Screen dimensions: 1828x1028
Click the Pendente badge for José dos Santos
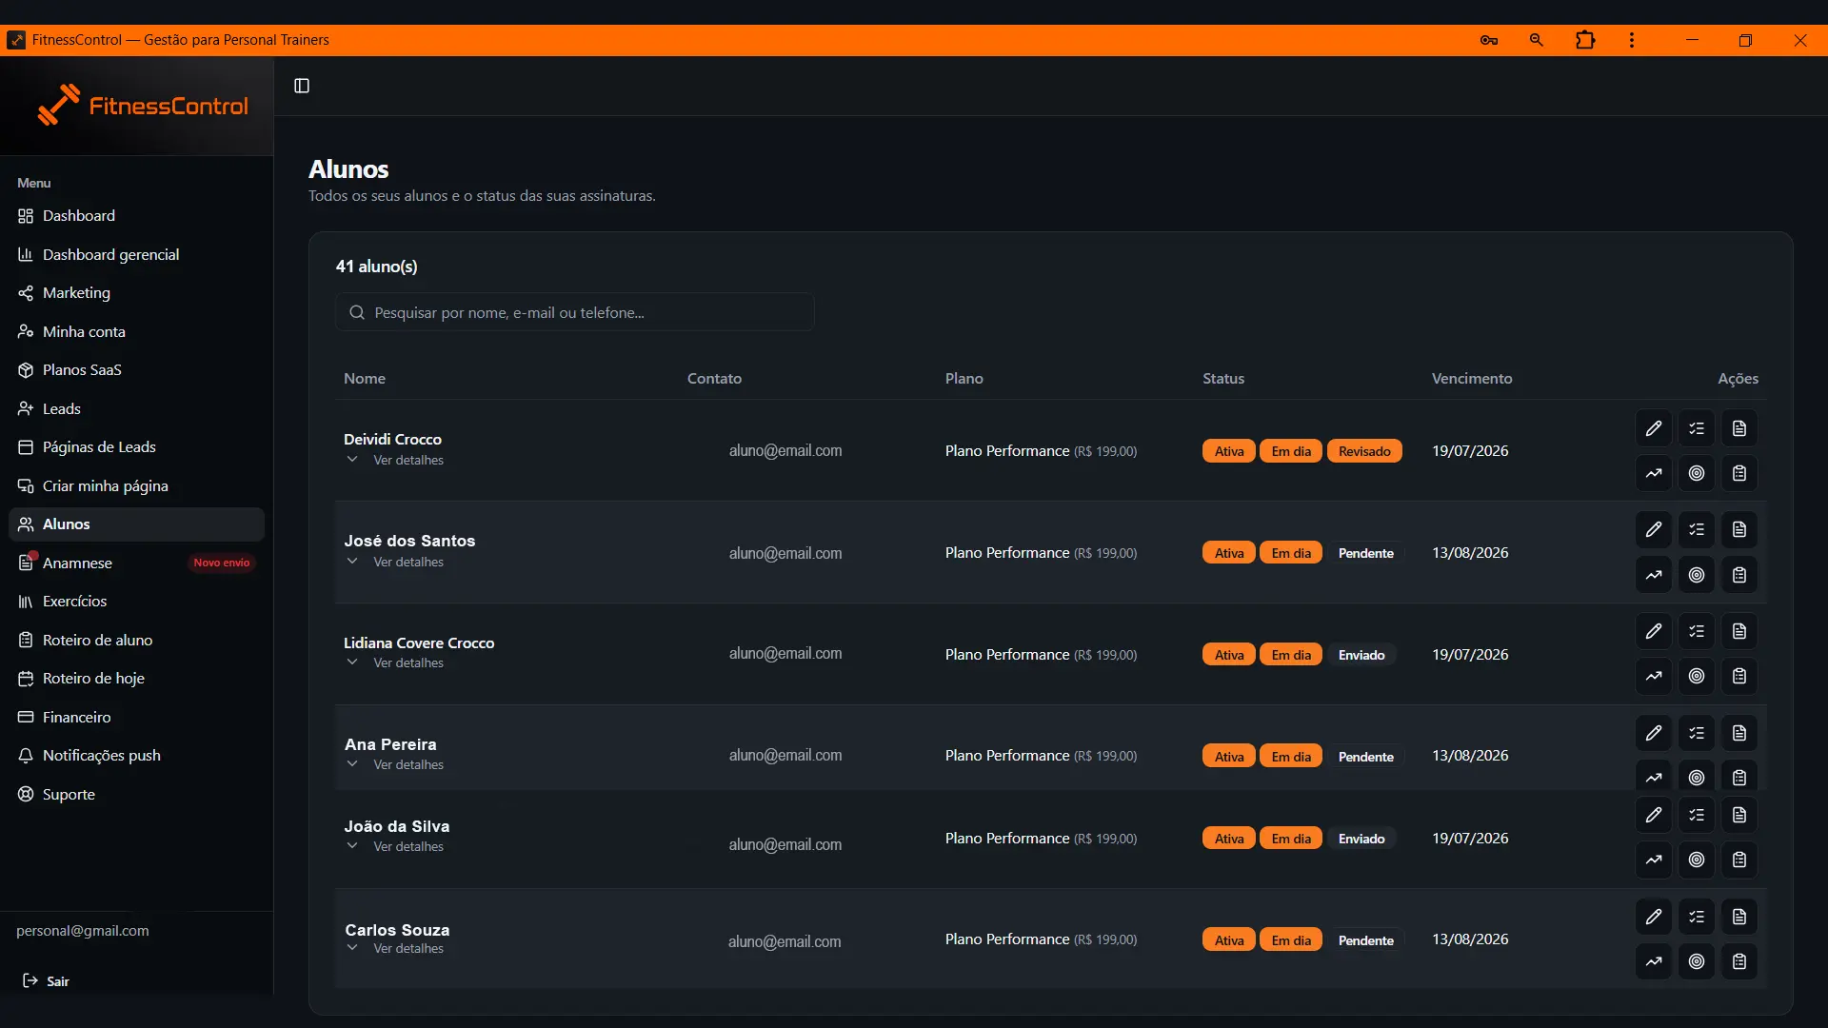[x=1365, y=554]
